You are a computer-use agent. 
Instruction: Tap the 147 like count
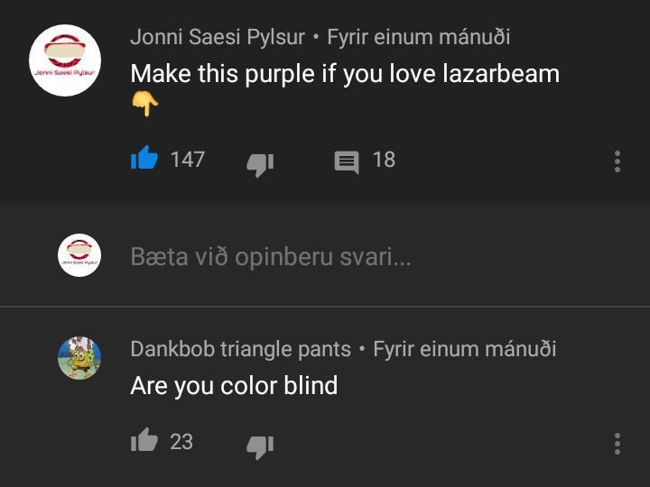(x=188, y=160)
